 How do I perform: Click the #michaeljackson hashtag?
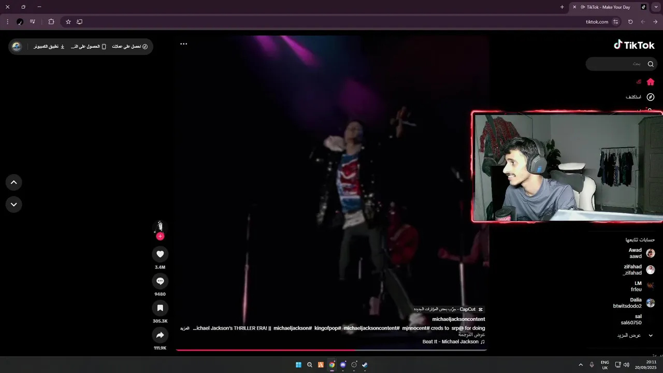(293, 328)
